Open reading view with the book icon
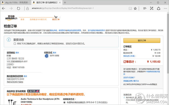The width and height of the screenshot is (169, 105). (x=130, y=8)
